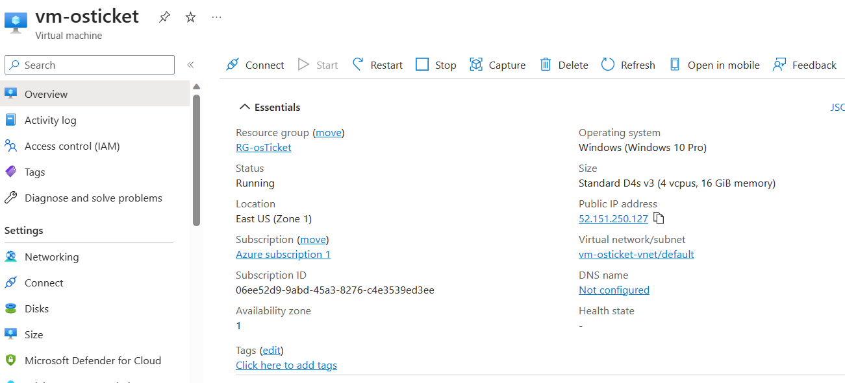Open more options for vm-osticket
The height and width of the screenshot is (383, 845).
[x=216, y=17]
